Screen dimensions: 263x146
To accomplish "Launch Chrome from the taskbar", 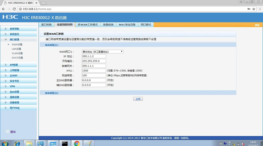I will click(77, 143).
